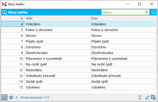This screenshot has height=102, width=158.
Task: Open the hamburger menu in the blue header
Action: pos(154,12)
